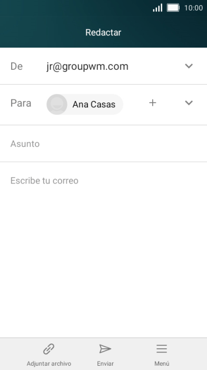Select the jr@groupwm.com sender address
This screenshot has height=370, width=207.
coord(87,67)
